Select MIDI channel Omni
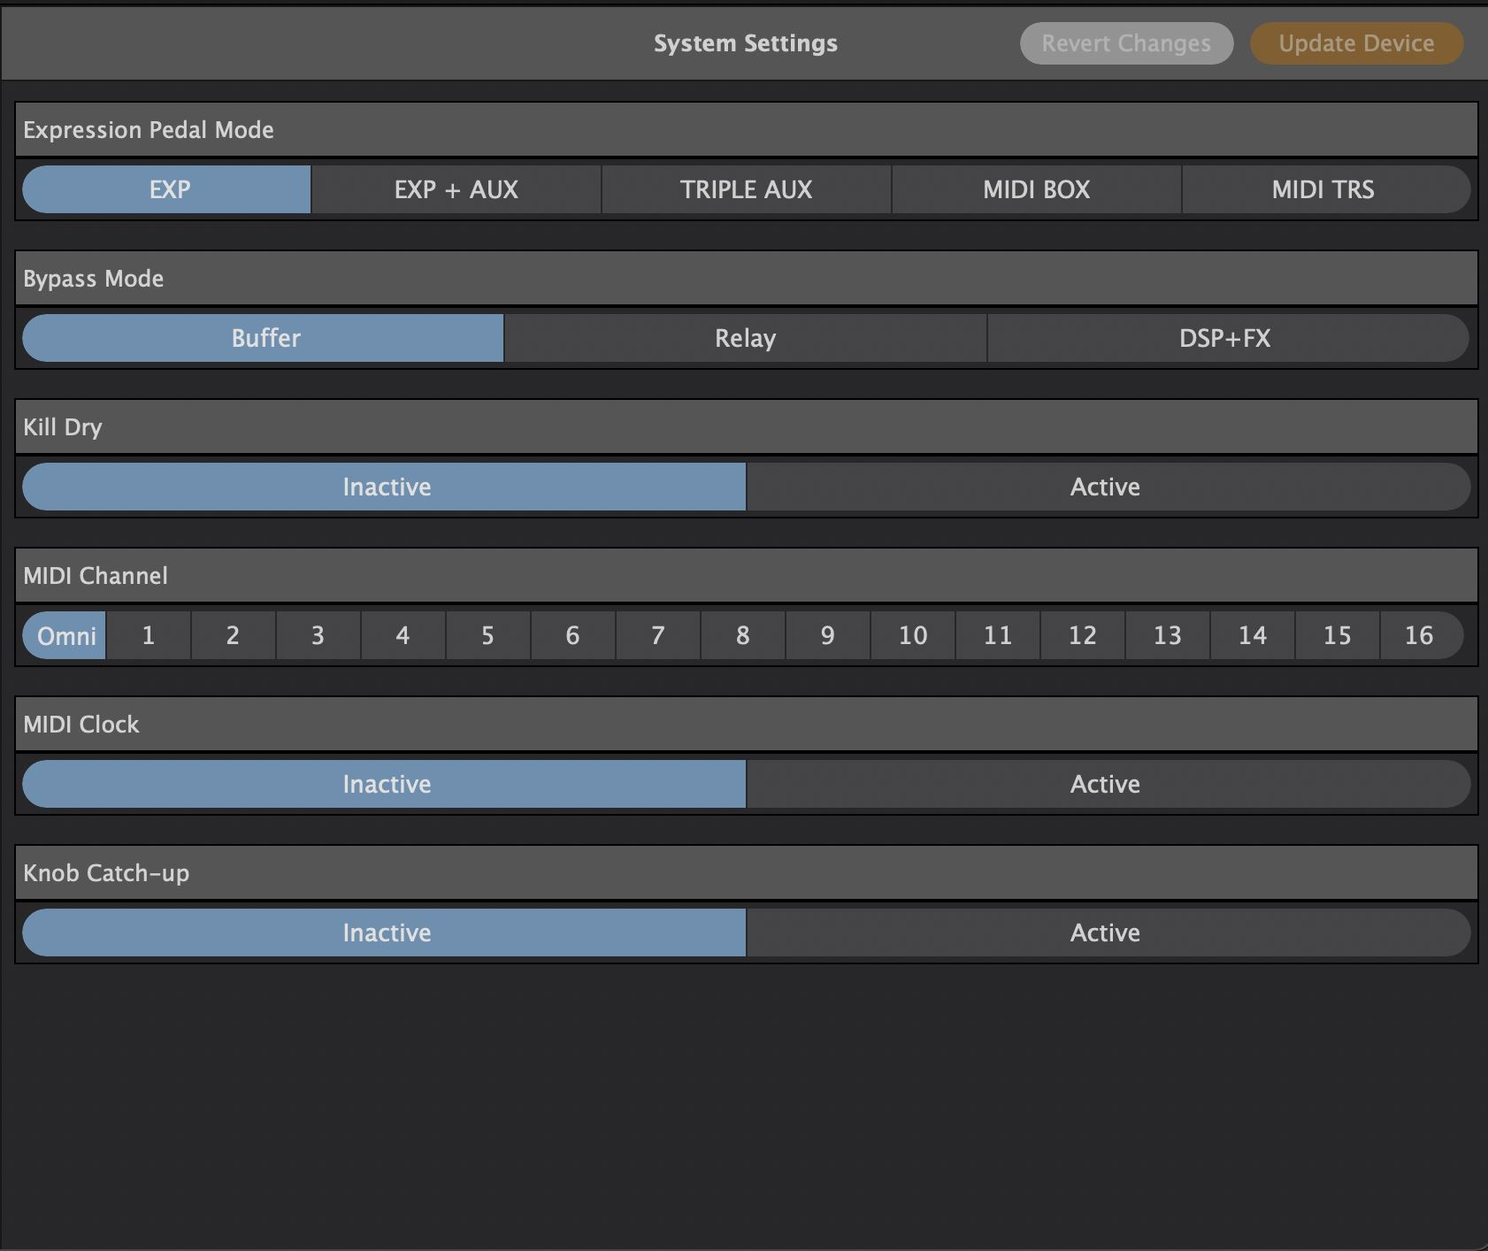 (x=65, y=635)
